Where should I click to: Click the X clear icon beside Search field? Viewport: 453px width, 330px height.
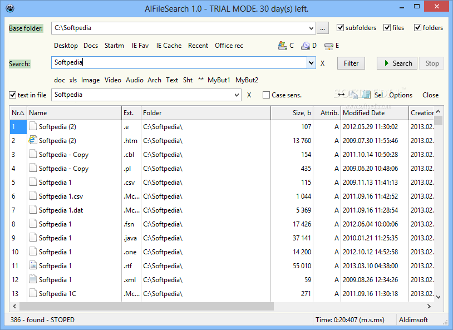[x=322, y=63]
